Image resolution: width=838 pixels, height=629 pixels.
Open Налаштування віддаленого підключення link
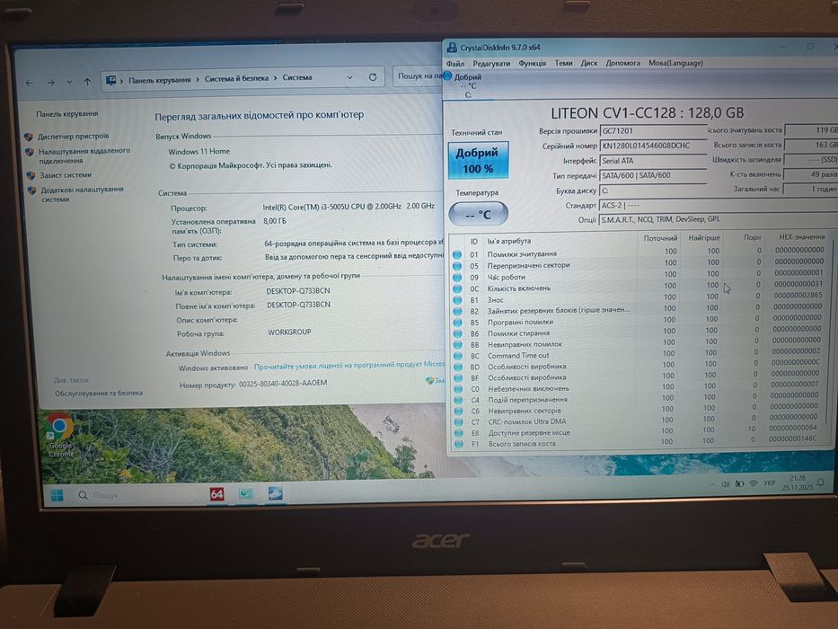coord(84,155)
